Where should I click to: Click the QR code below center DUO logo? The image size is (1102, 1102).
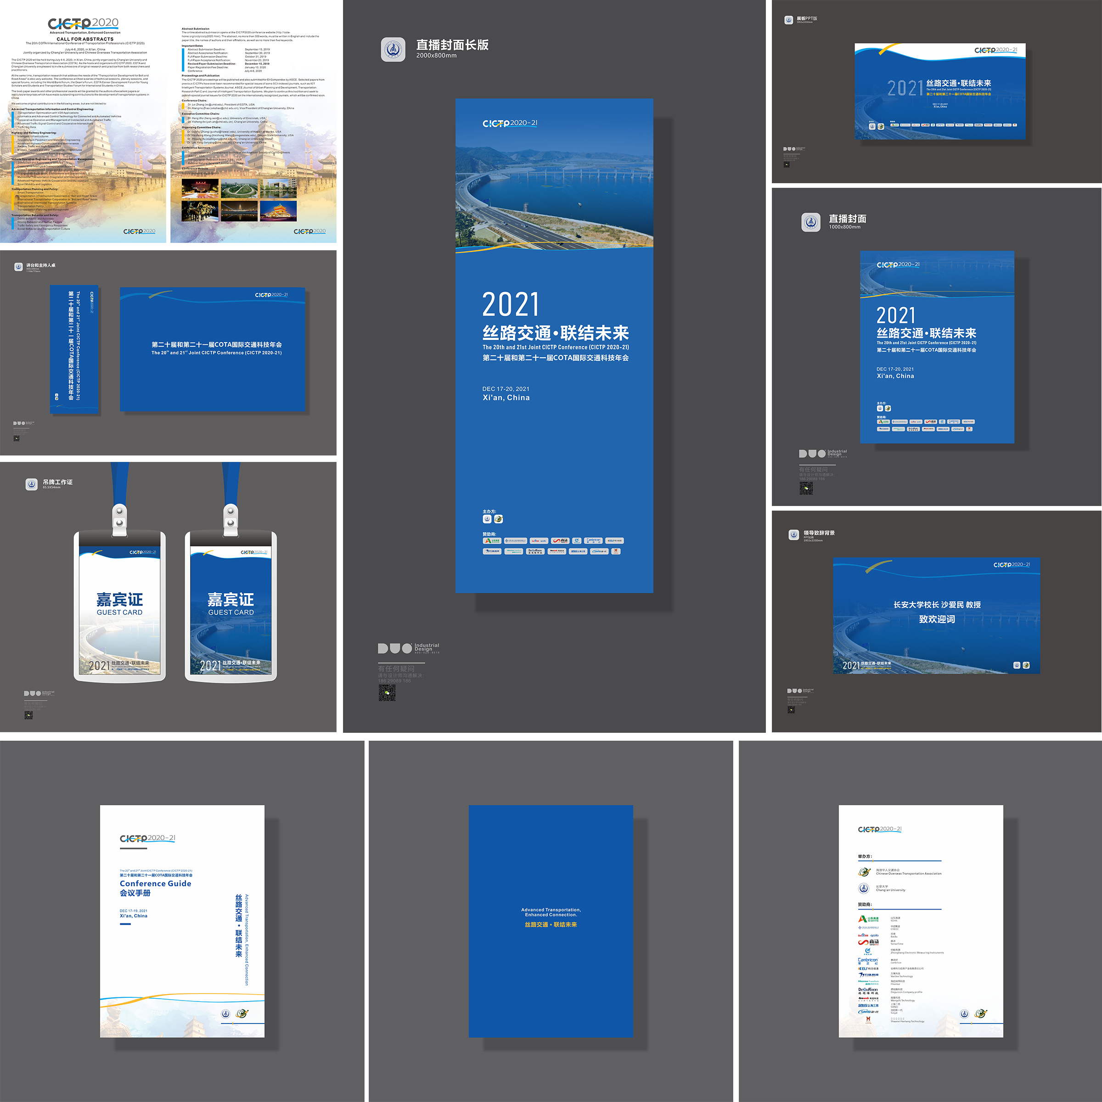pyautogui.click(x=387, y=693)
